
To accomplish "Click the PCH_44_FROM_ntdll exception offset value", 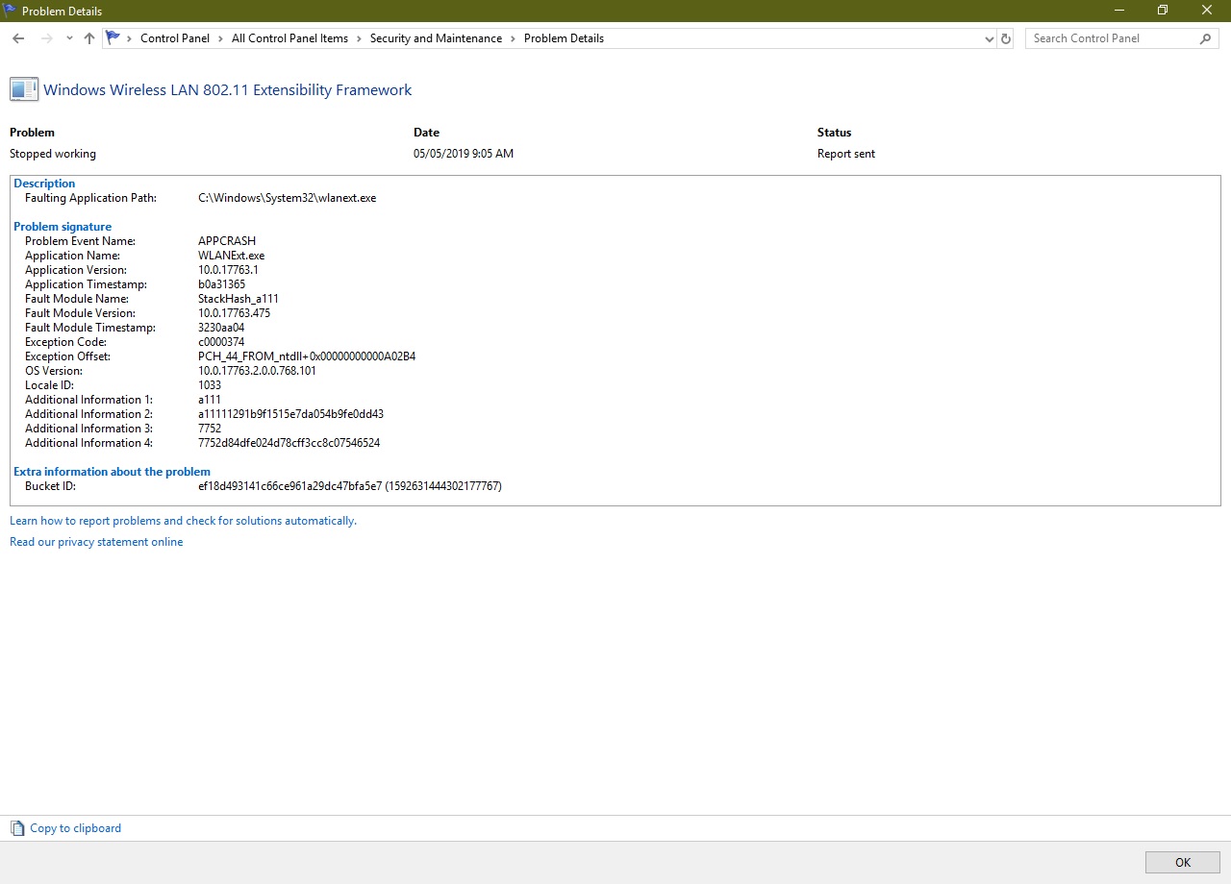I will pyautogui.click(x=307, y=356).
